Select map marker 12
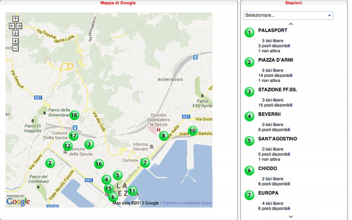Viewport: 352px width, 220px height. 68,146
